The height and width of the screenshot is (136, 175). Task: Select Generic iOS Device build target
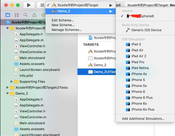click(145, 30)
